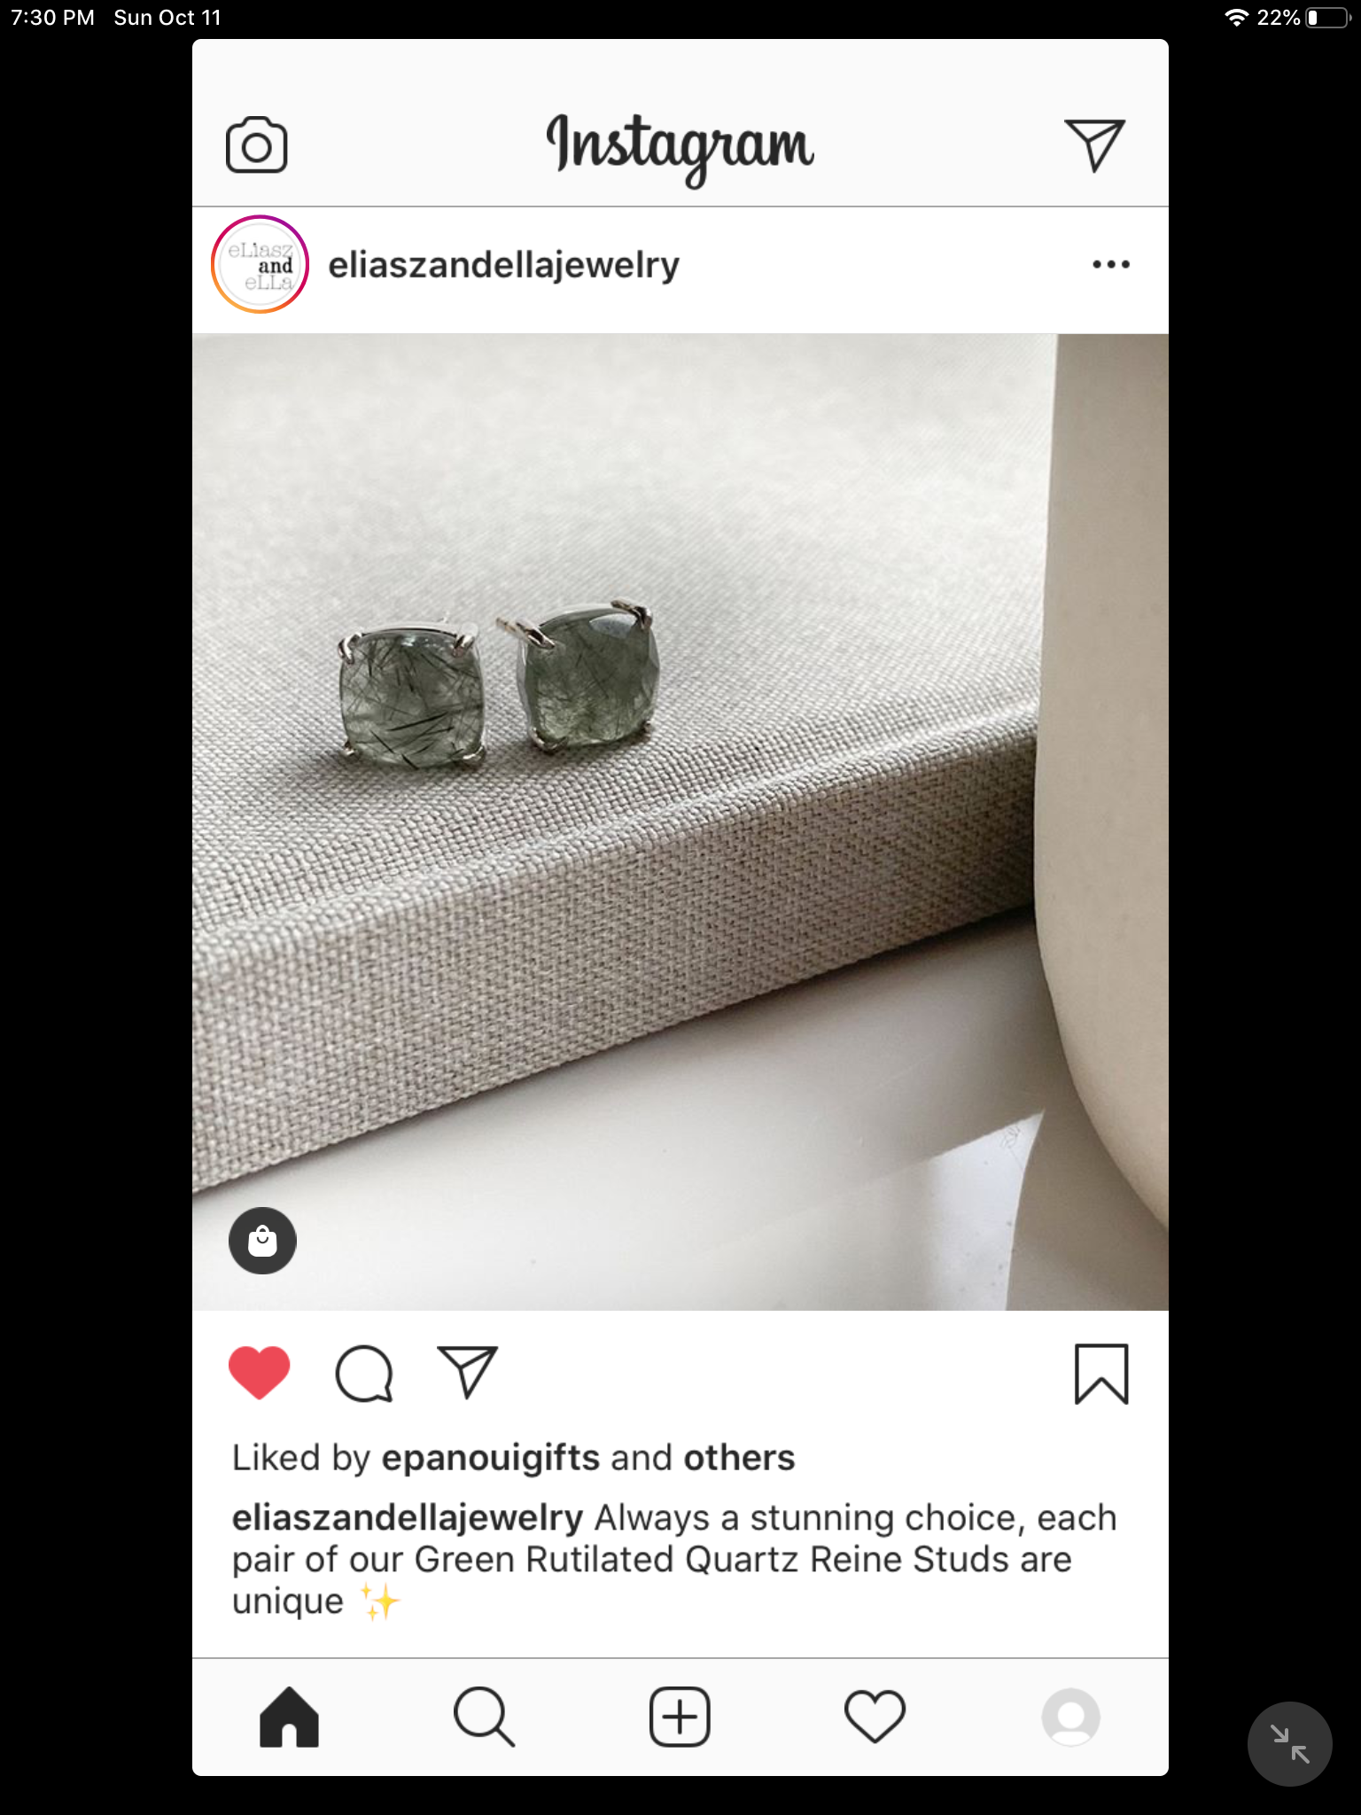
Task: Open eliaszandellajewelry username in caption
Action: [x=408, y=1518]
